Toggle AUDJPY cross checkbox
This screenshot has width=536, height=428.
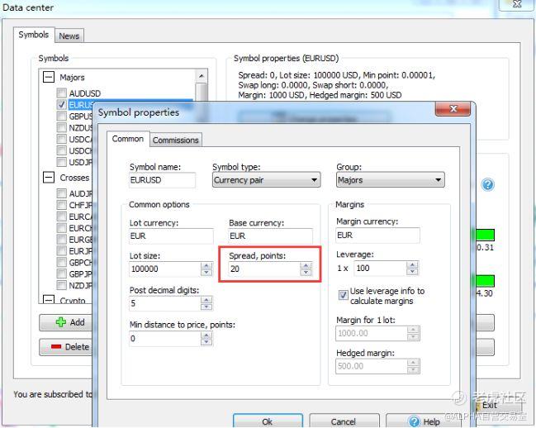pos(62,193)
